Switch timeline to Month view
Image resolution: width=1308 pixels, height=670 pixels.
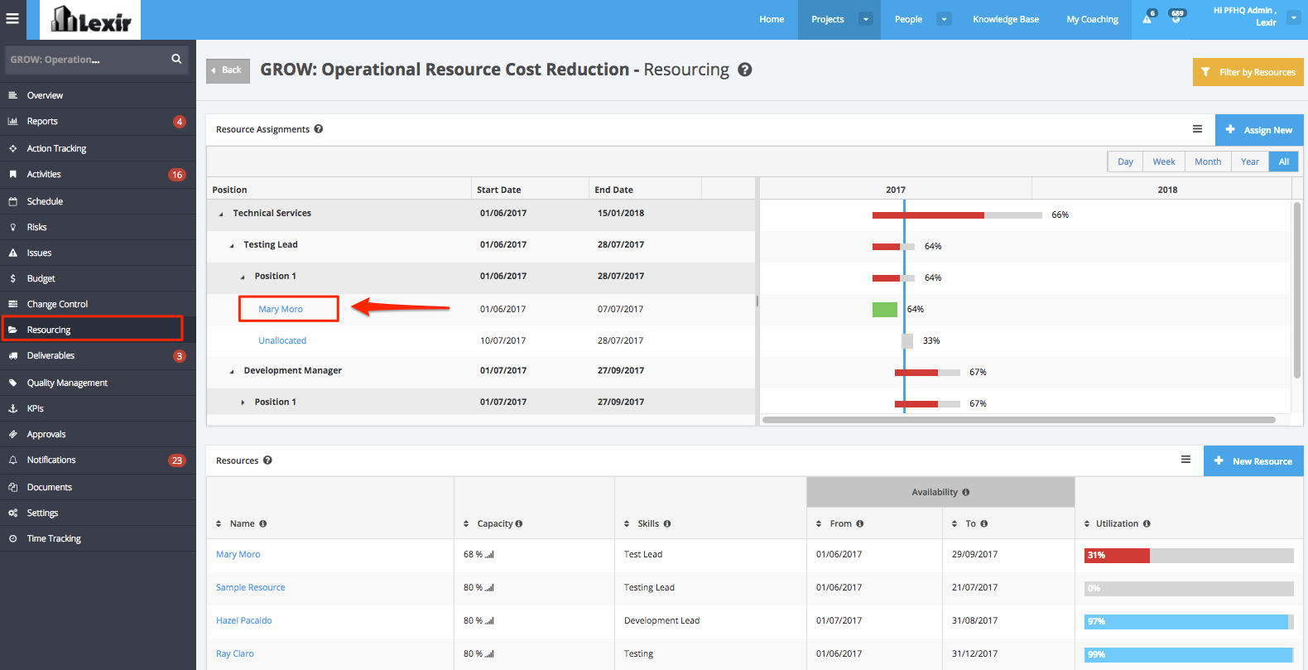click(x=1208, y=161)
